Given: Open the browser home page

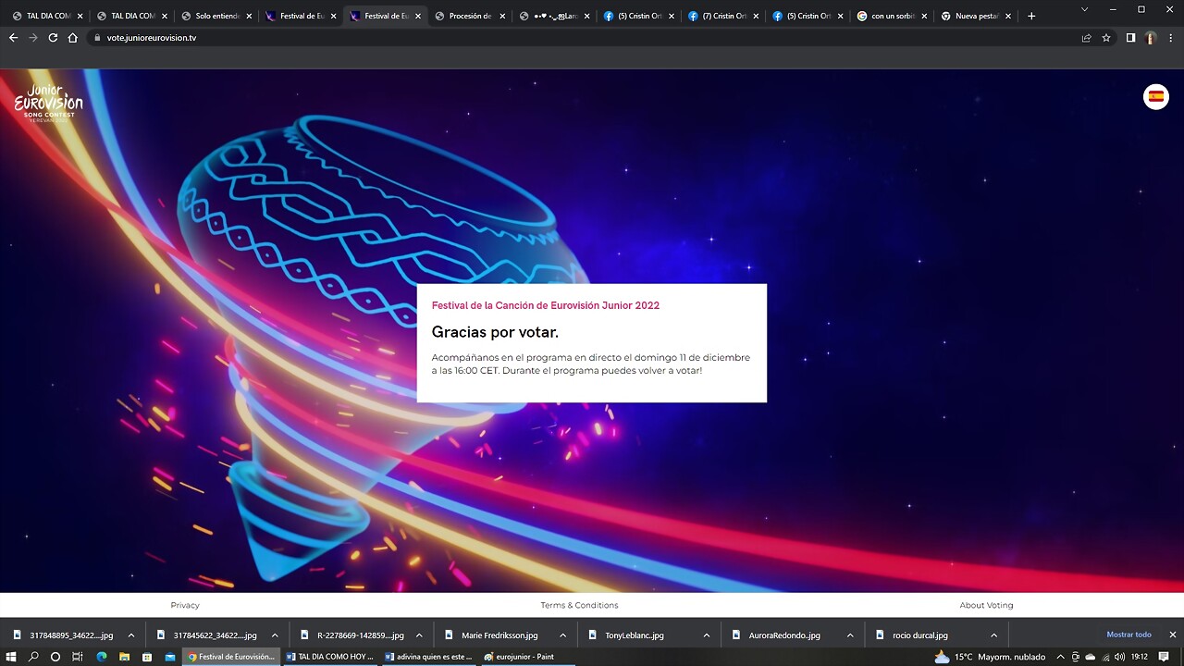Looking at the screenshot, I should (72, 38).
